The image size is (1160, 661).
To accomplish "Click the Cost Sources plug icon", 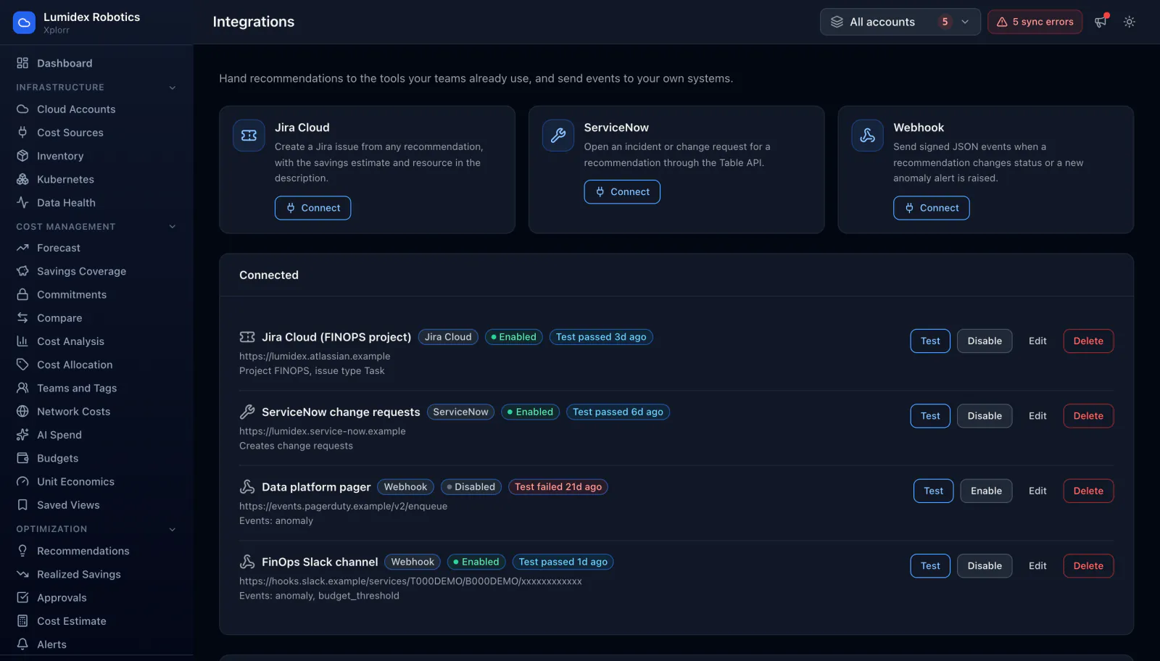I will 22,133.
